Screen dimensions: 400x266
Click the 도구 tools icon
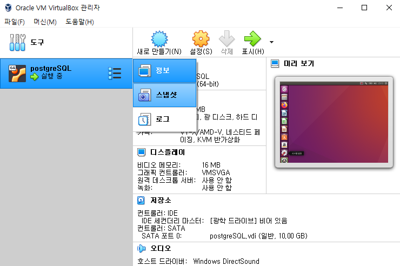coord(17,42)
